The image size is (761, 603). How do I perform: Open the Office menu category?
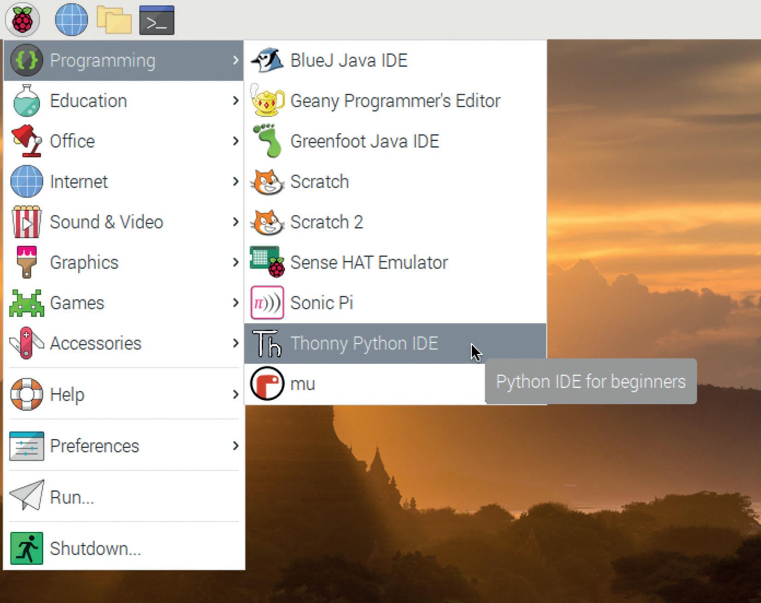coord(123,141)
